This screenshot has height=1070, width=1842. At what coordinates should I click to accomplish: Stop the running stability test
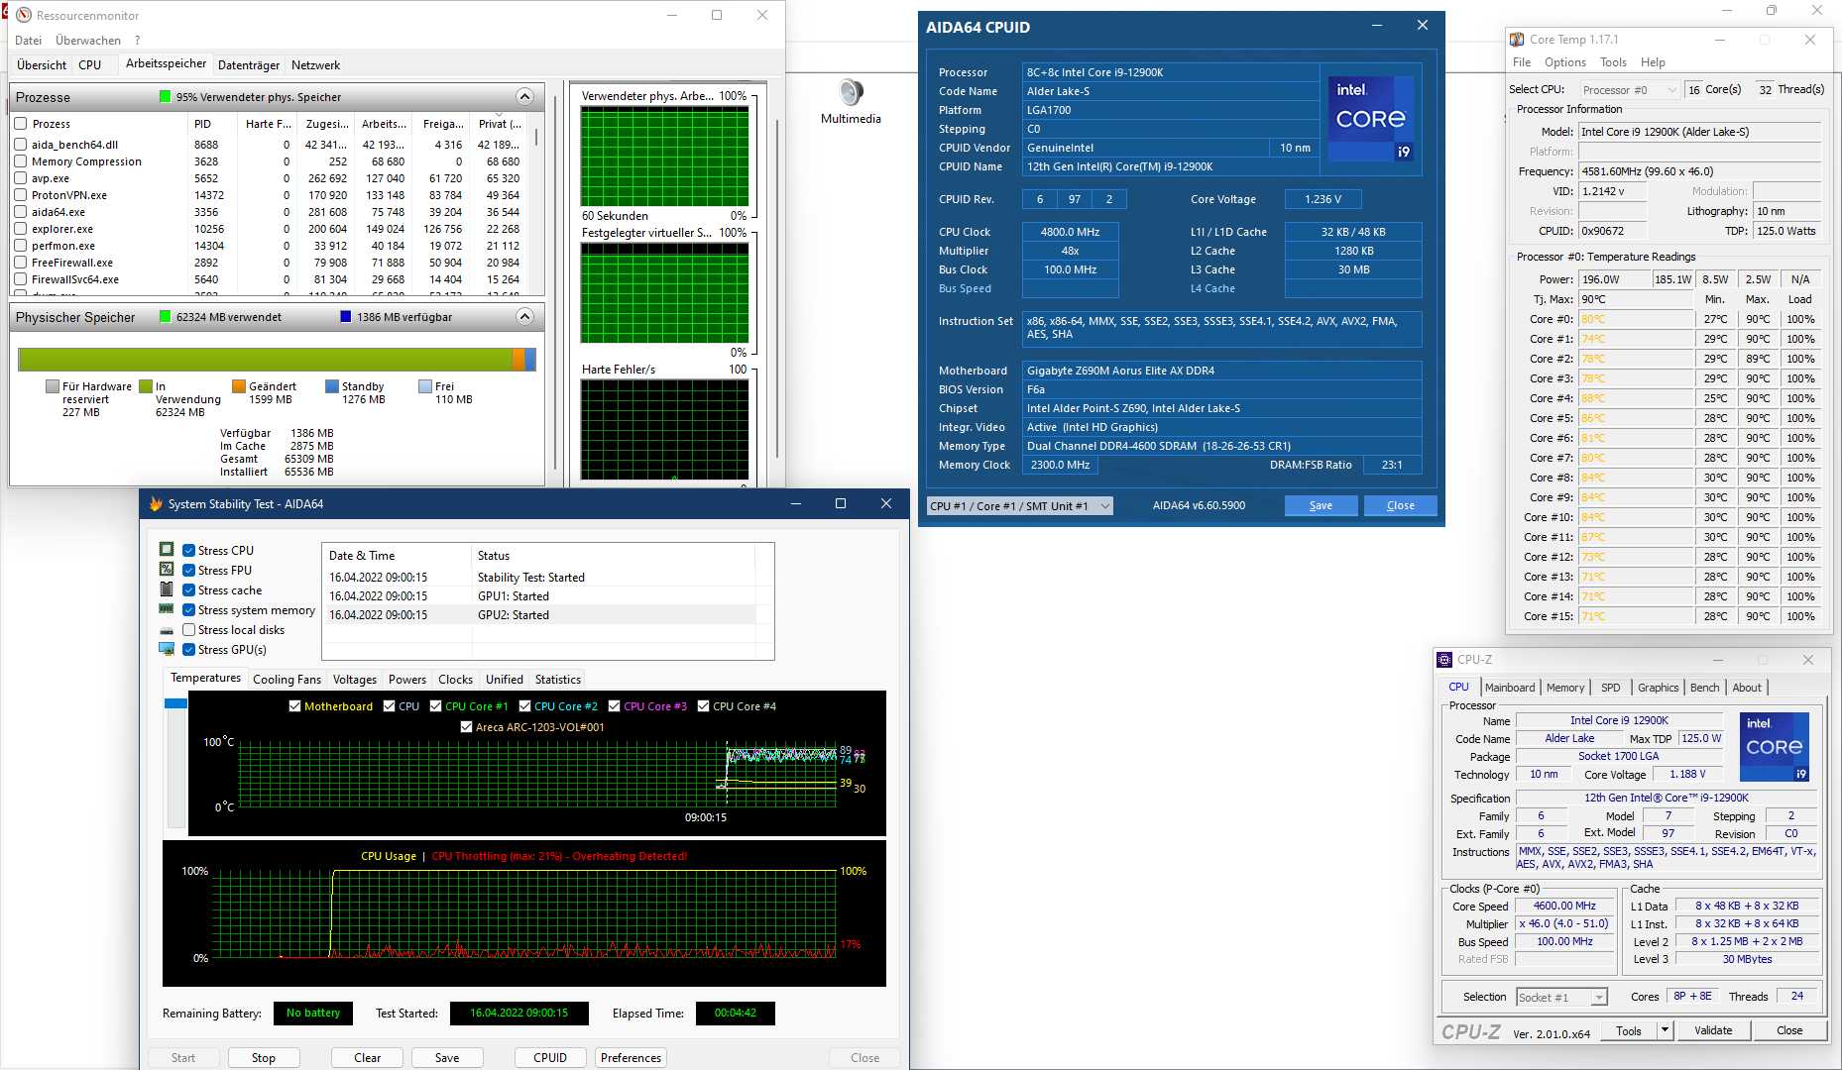point(264,1058)
